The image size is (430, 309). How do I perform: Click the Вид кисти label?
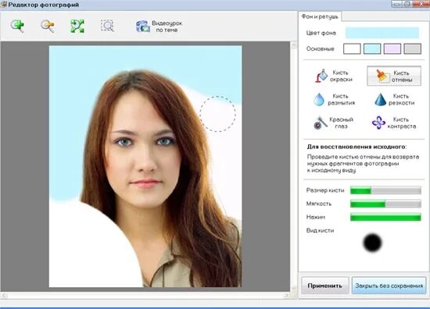point(320,230)
